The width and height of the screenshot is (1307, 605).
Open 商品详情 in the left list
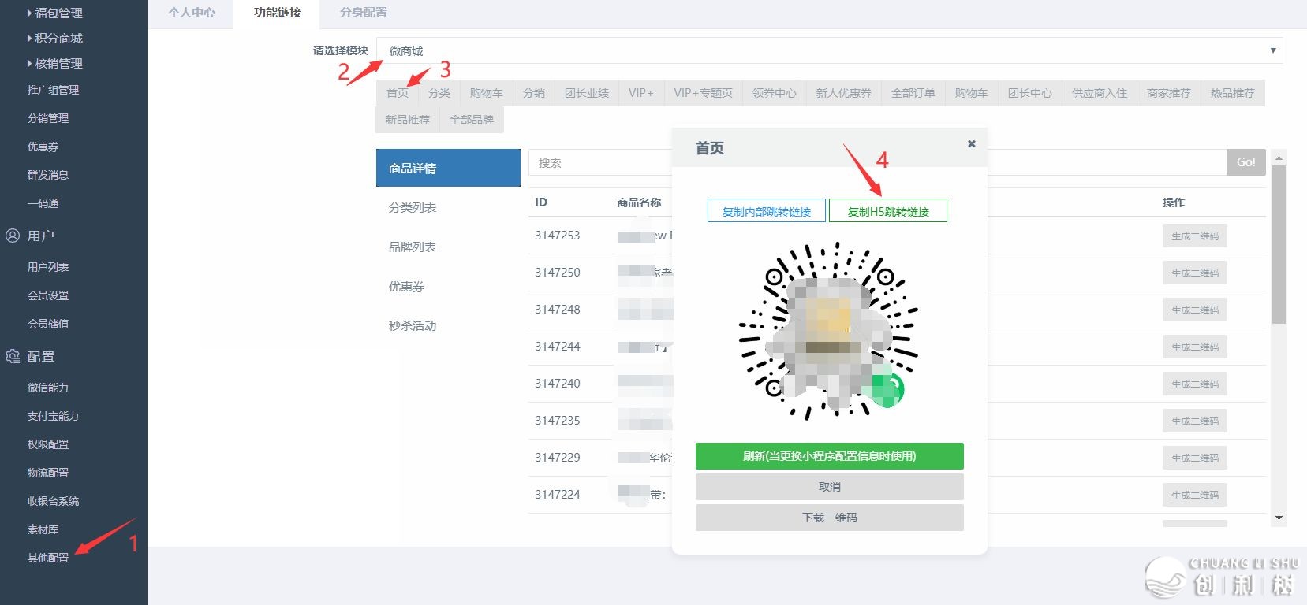pyautogui.click(x=448, y=168)
